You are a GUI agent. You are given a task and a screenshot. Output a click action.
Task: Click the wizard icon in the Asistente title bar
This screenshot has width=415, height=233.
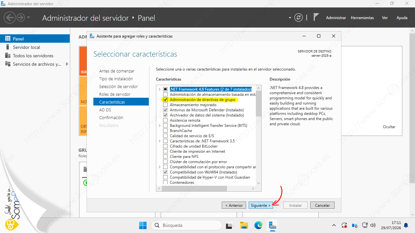click(92, 36)
